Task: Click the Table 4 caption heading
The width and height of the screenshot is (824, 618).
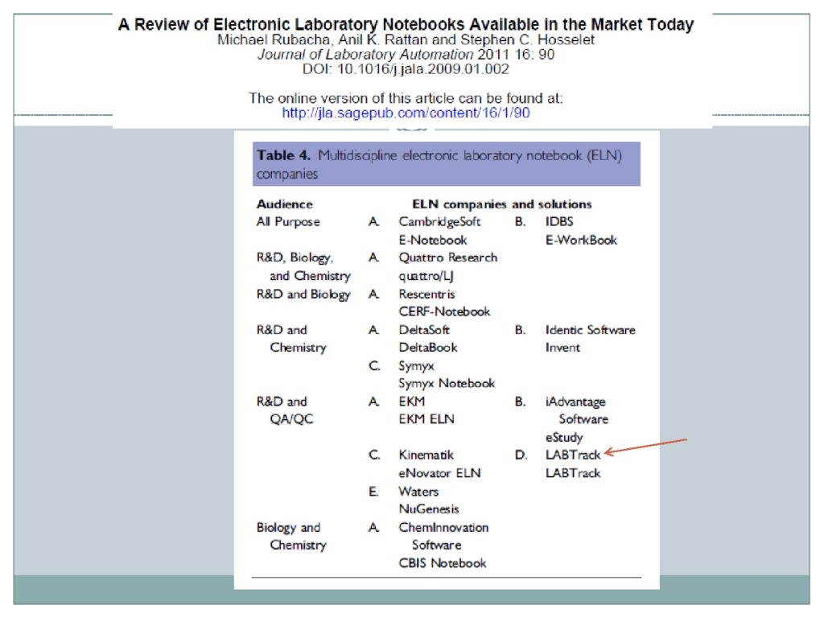Action: 446,164
